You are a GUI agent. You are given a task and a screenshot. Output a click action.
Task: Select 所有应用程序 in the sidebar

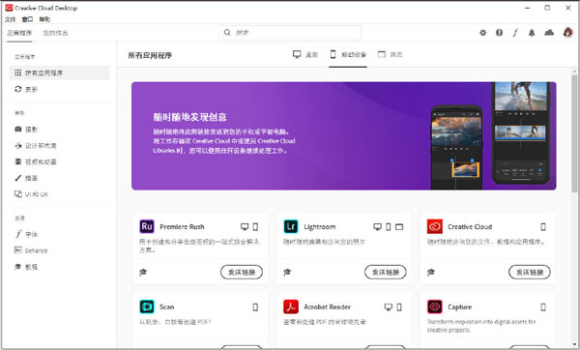click(x=59, y=73)
